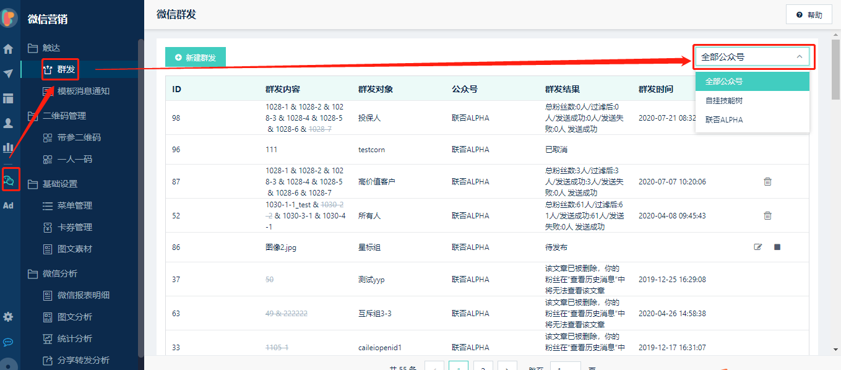Screen dimensions: 841x370
Task: Delete the mass message with ID 52
Action: tap(767, 216)
